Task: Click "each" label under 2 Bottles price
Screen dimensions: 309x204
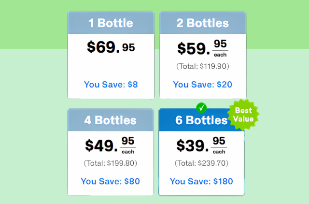Action: coord(220,55)
